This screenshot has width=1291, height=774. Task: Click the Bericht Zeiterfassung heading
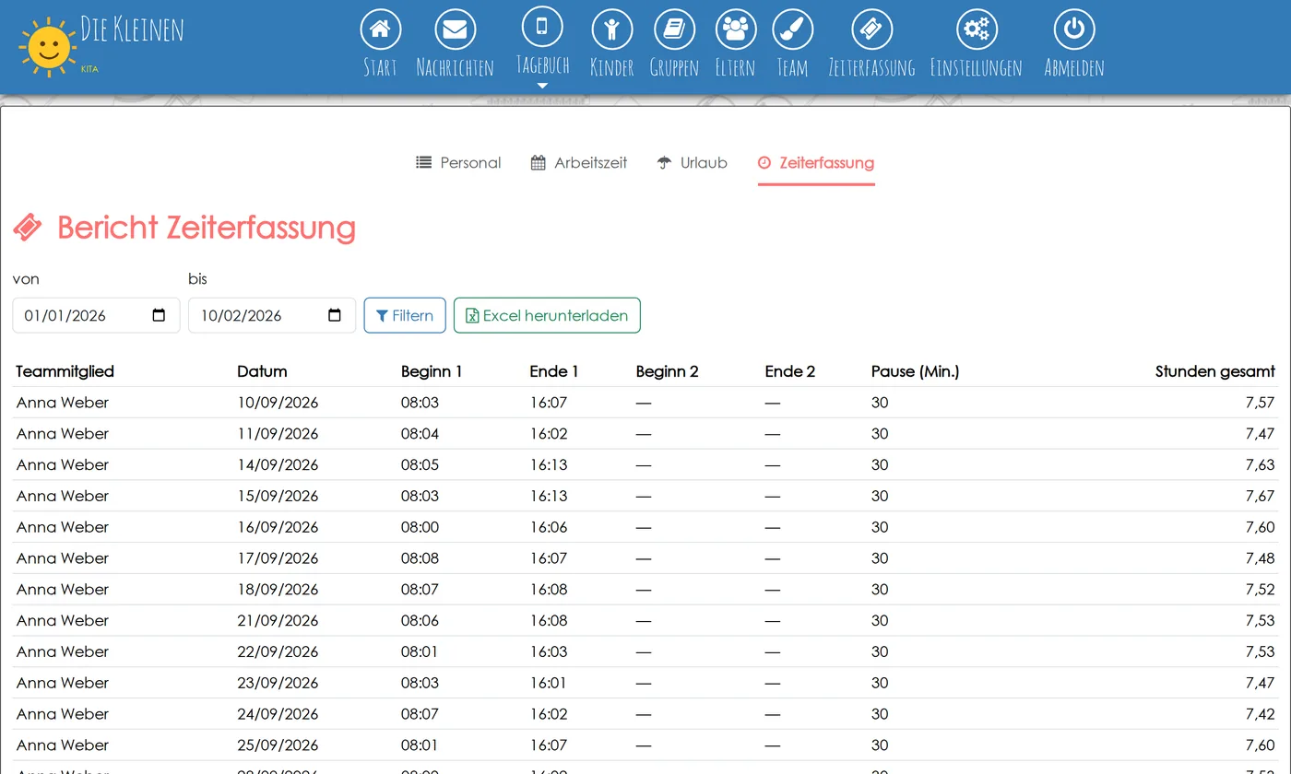click(x=207, y=228)
